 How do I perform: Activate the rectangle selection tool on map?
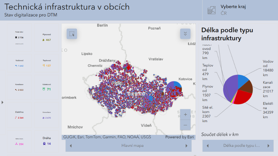pyautogui.click(x=72, y=34)
